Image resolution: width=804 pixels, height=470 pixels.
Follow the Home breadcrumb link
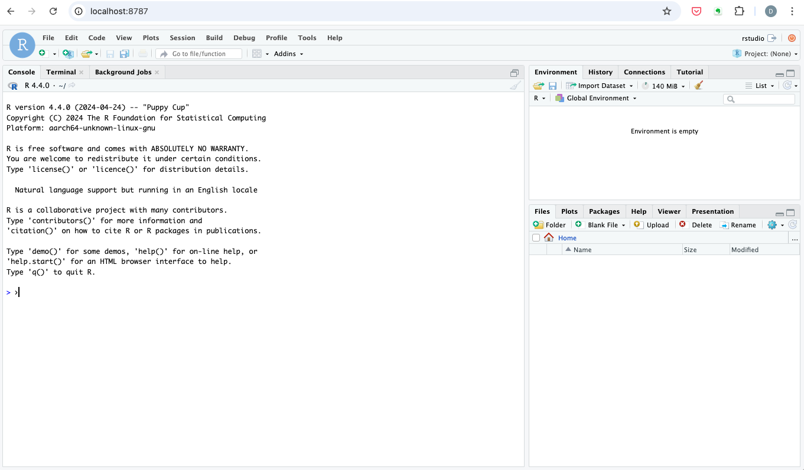click(x=567, y=238)
